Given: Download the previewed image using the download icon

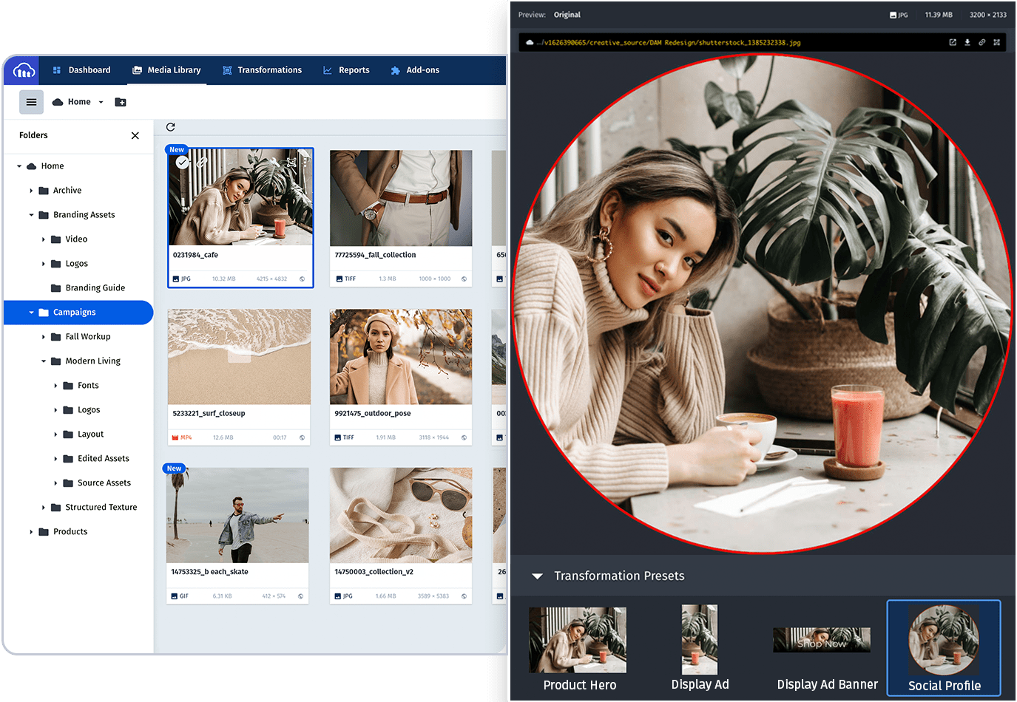Looking at the screenshot, I should (967, 43).
